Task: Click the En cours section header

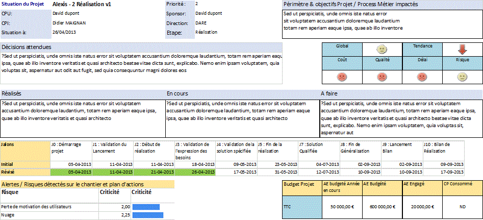Action: (x=243, y=94)
